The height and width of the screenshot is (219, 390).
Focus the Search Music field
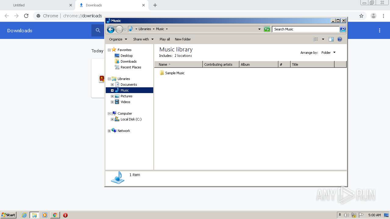[x=306, y=29]
